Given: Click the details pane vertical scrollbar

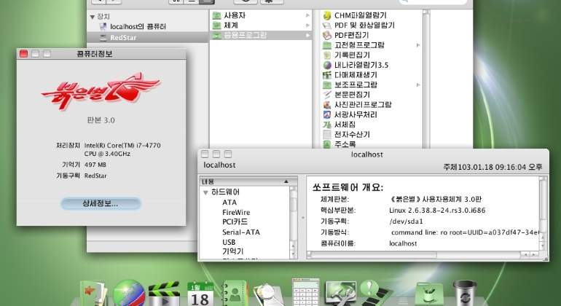Looking at the screenshot, I should [542, 213].
